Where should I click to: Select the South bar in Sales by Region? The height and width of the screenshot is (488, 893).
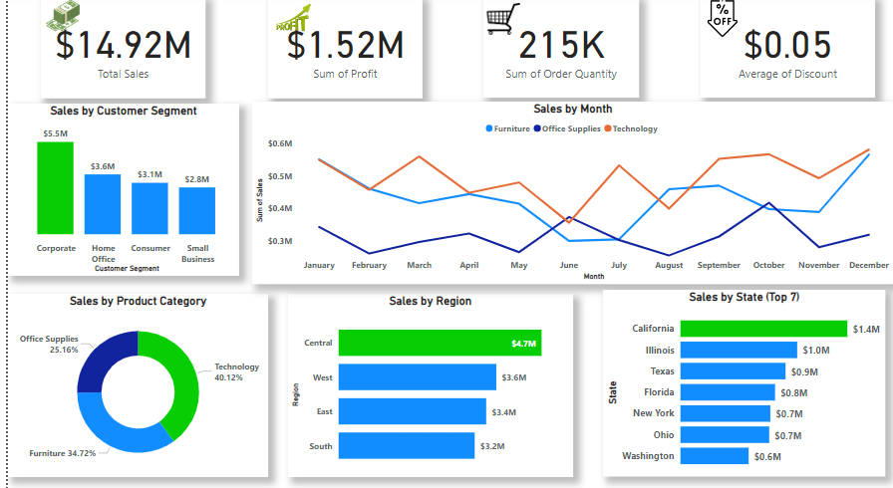click(406, 446)
